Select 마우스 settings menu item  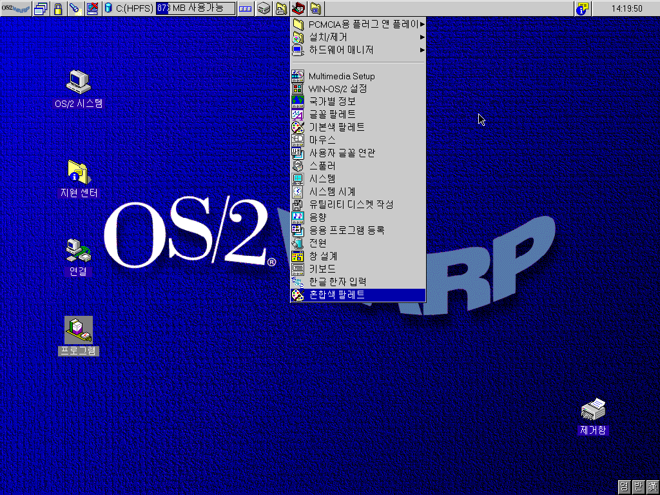(x=358, y=140)
